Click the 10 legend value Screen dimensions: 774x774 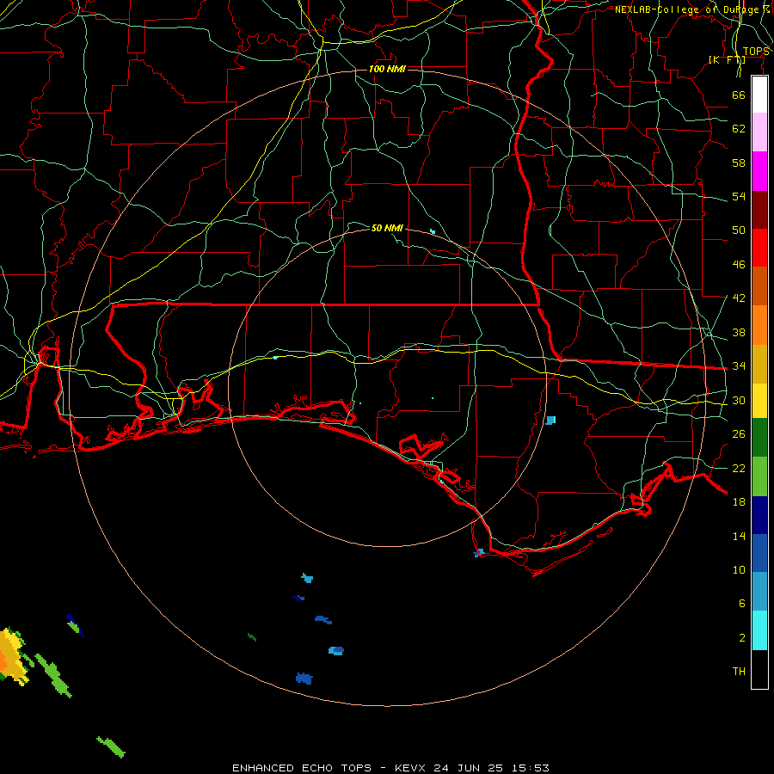point(739,570)
